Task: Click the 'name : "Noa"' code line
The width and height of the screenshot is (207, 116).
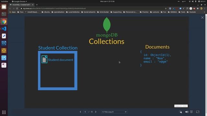Action: pyautogui.click(x=155, y=58)
